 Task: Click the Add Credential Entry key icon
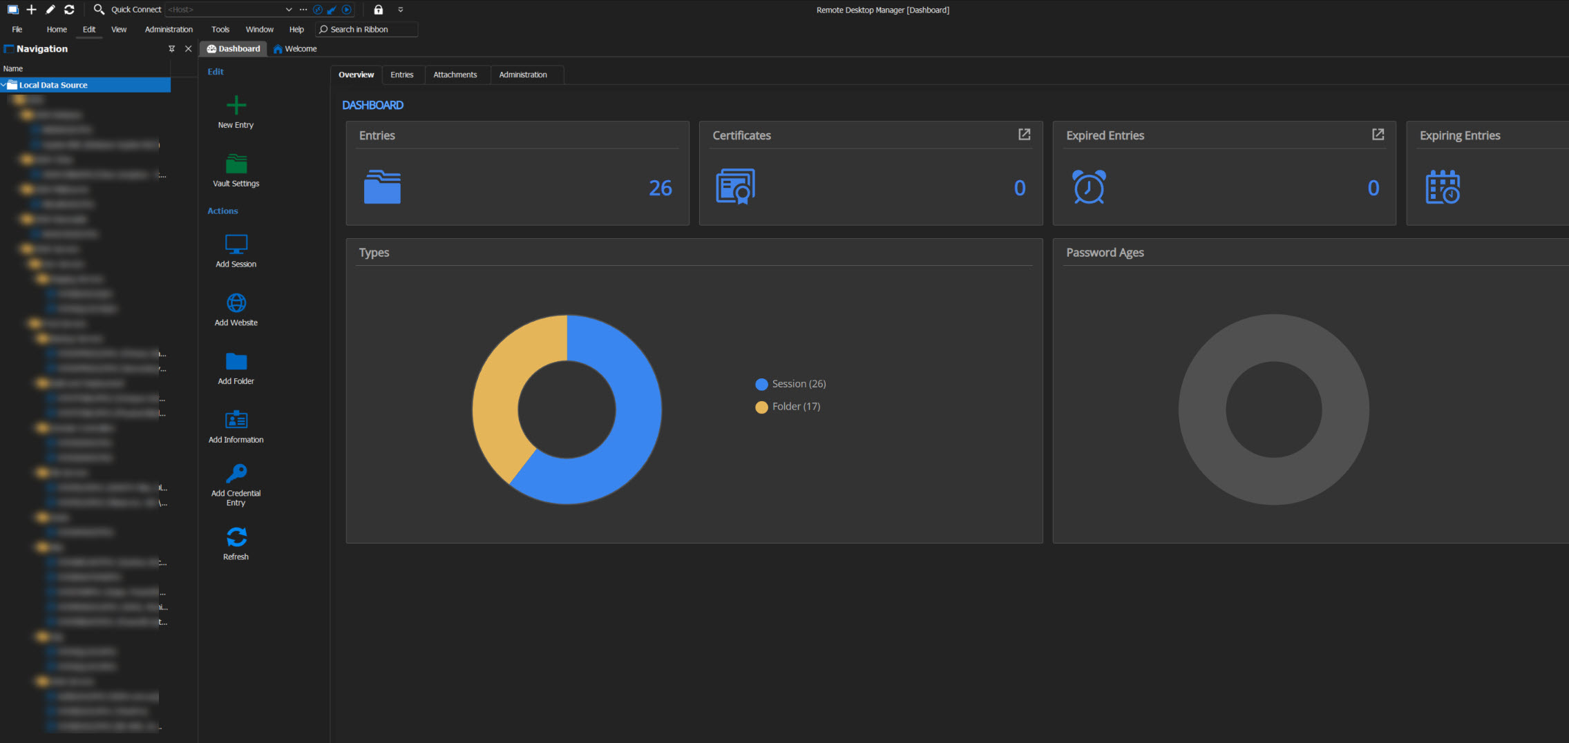pos(236,474)
